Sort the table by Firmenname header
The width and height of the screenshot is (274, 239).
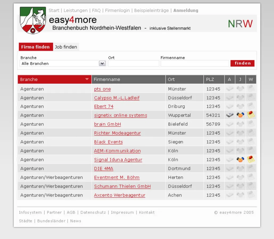(107, 79)
